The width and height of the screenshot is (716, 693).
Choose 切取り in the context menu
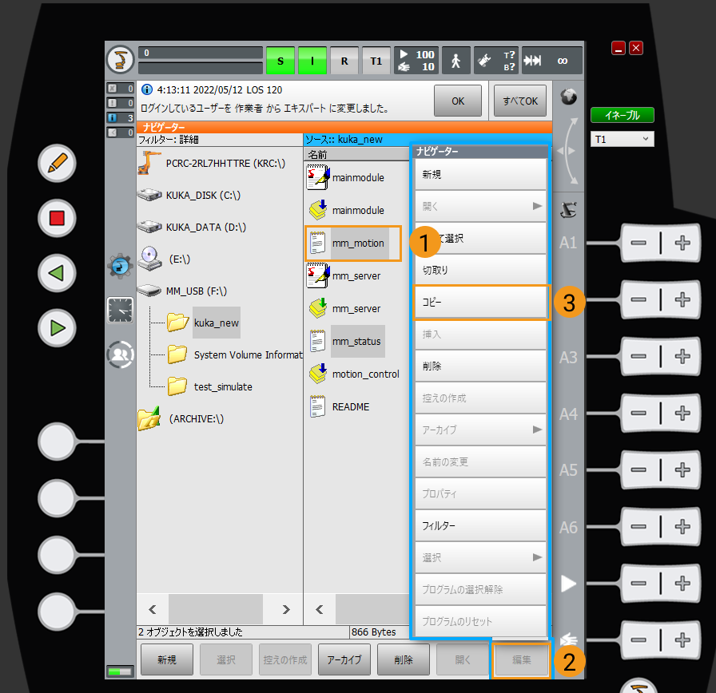(x=480, y=270)
